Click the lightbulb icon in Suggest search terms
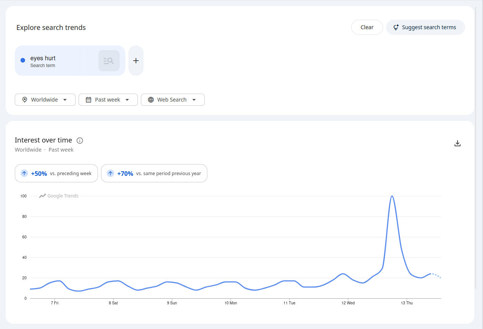This screenshot has height=329, width=483. point(396,27)
